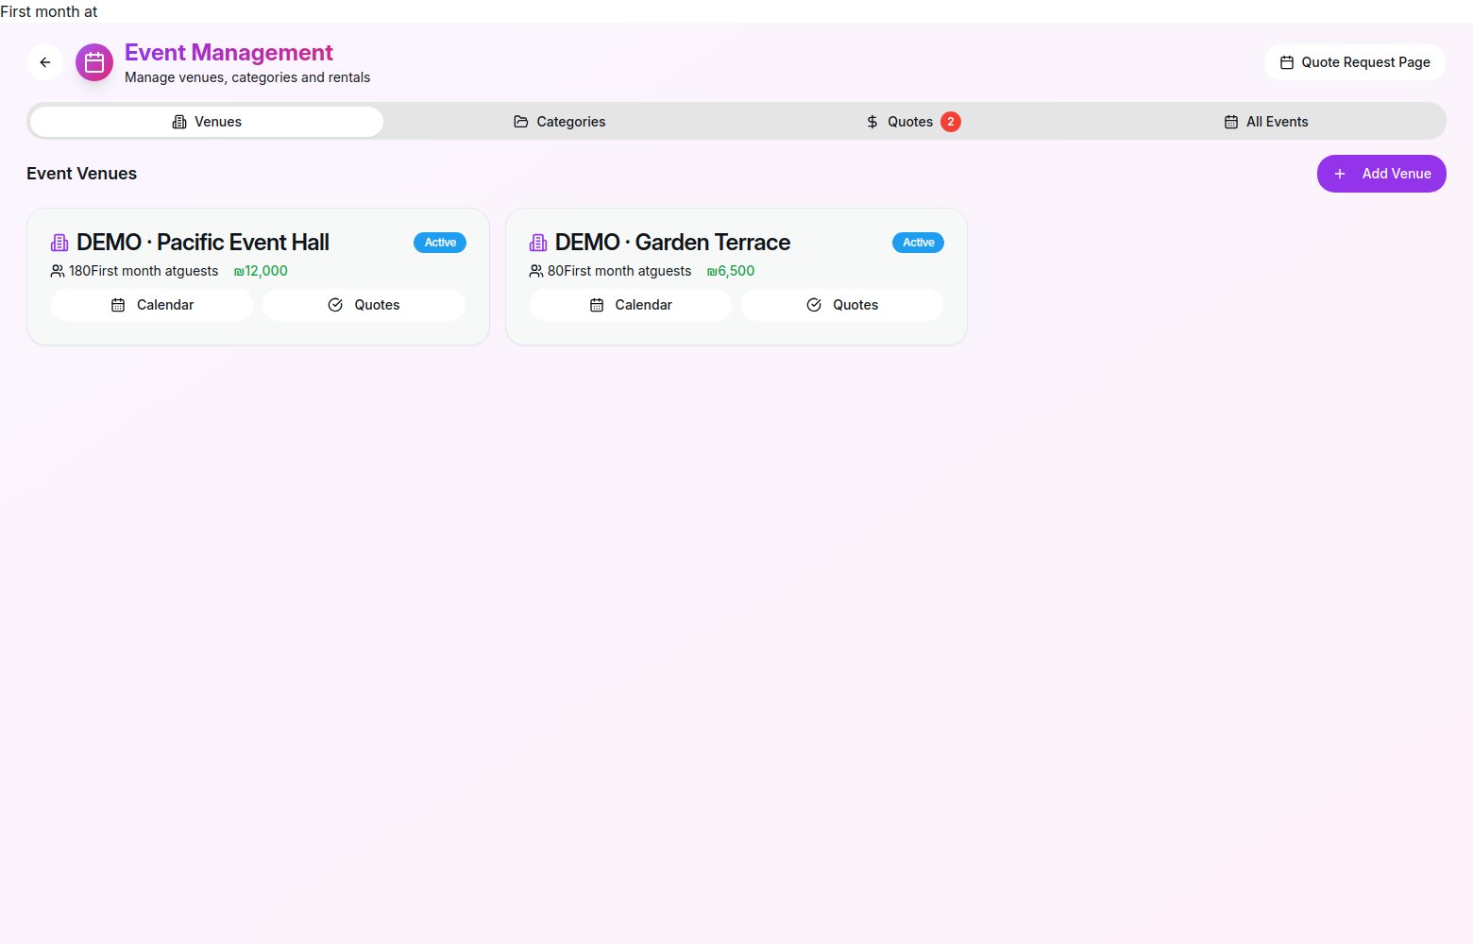Click the guests icon next to 180
Image resolution: width=1473 pixels, height=944 pixels.
pos(58,271)
